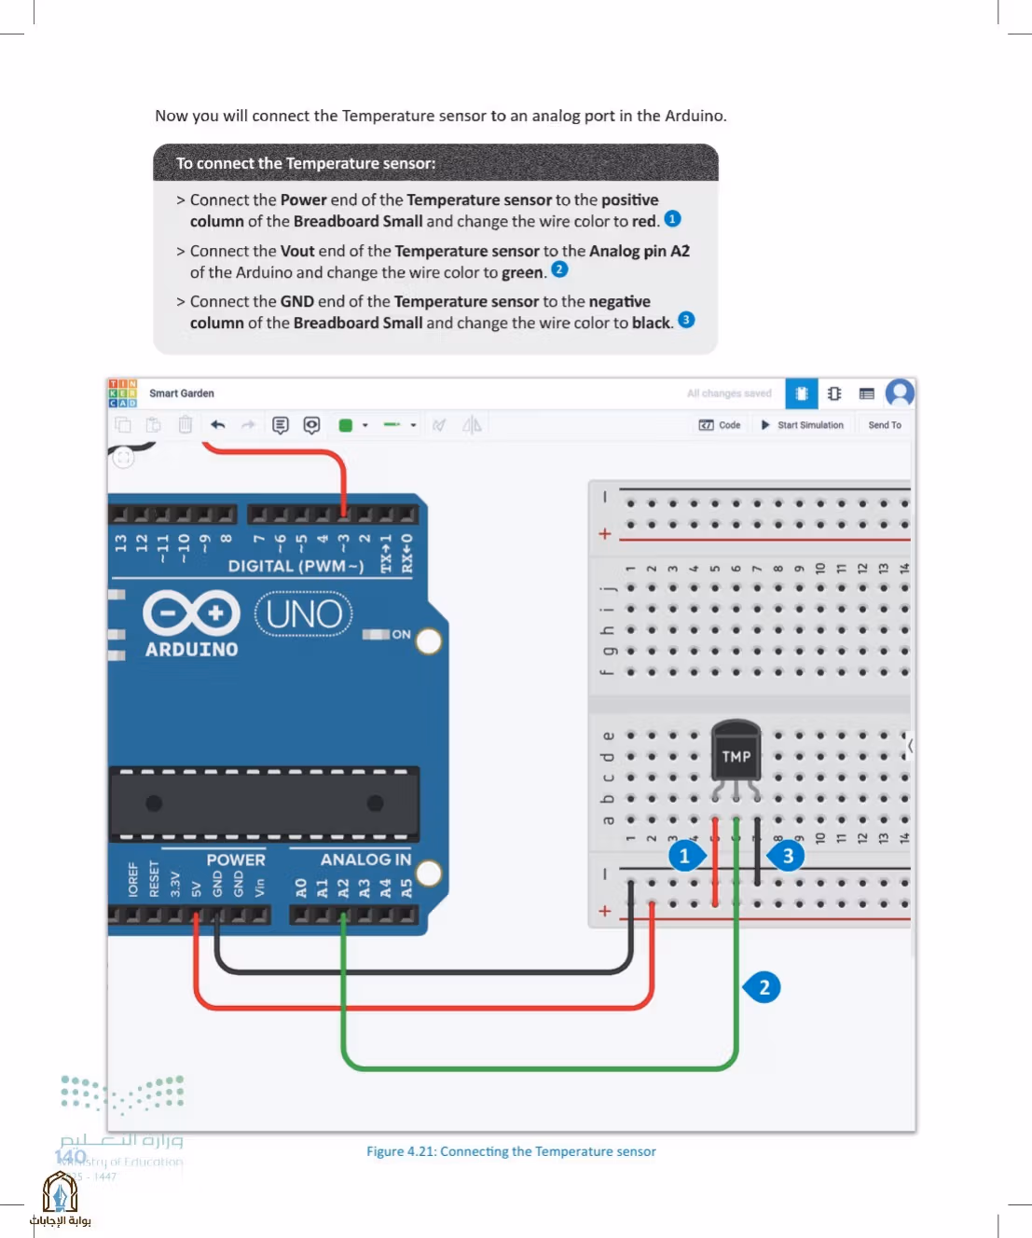Screen dimensions: 1032x1238
Task: Click the Paste icon in toolbar
Action: (154, 425)
